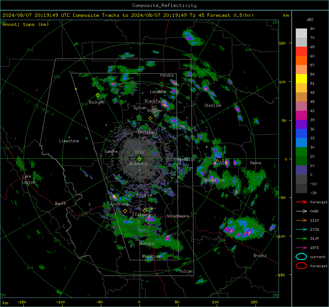Click the red forecast ellipse legend icon
The image size is (329, 307).
(301, 266)
